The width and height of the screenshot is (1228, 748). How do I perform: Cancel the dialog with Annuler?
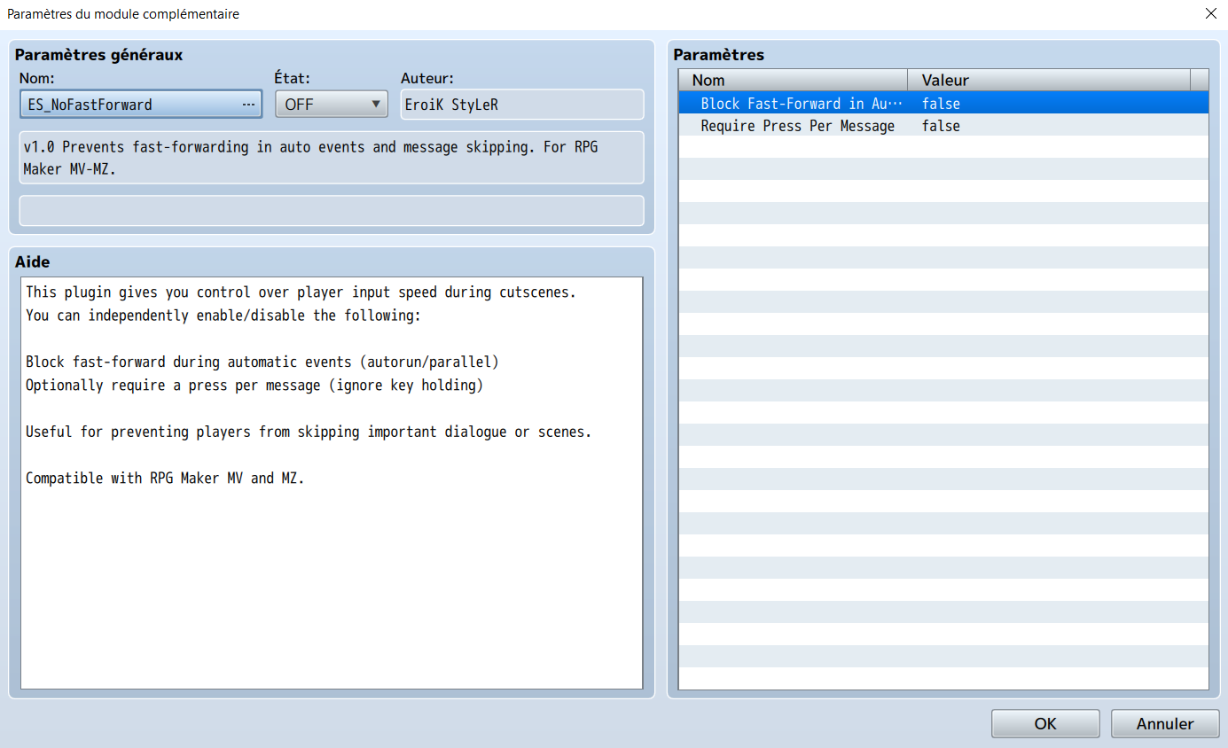pyautogui.click(x=1165, y=723)
